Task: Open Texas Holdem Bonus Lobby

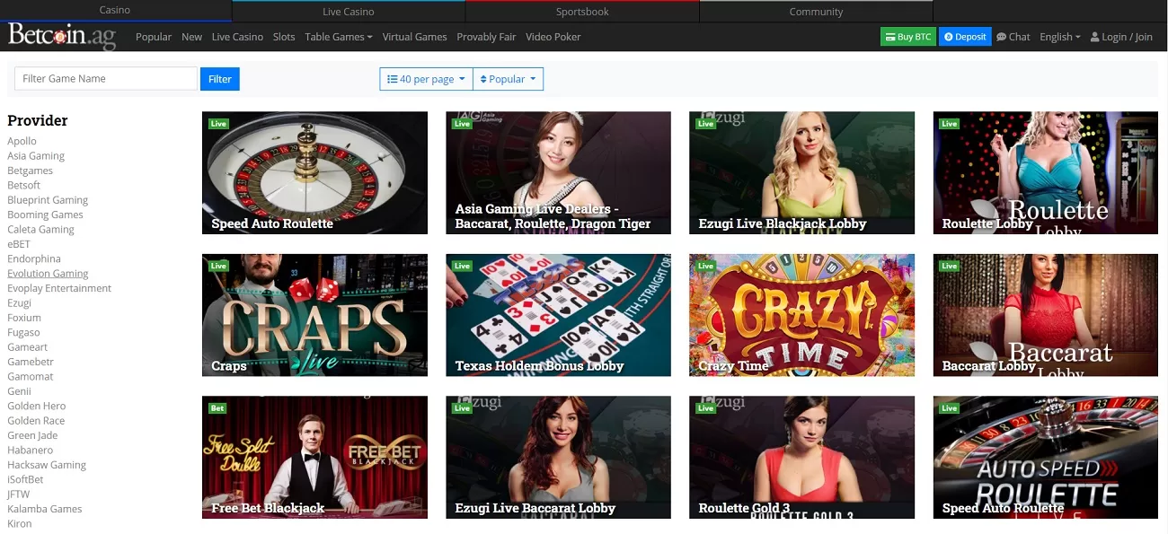Action: (x=558, y=315)
